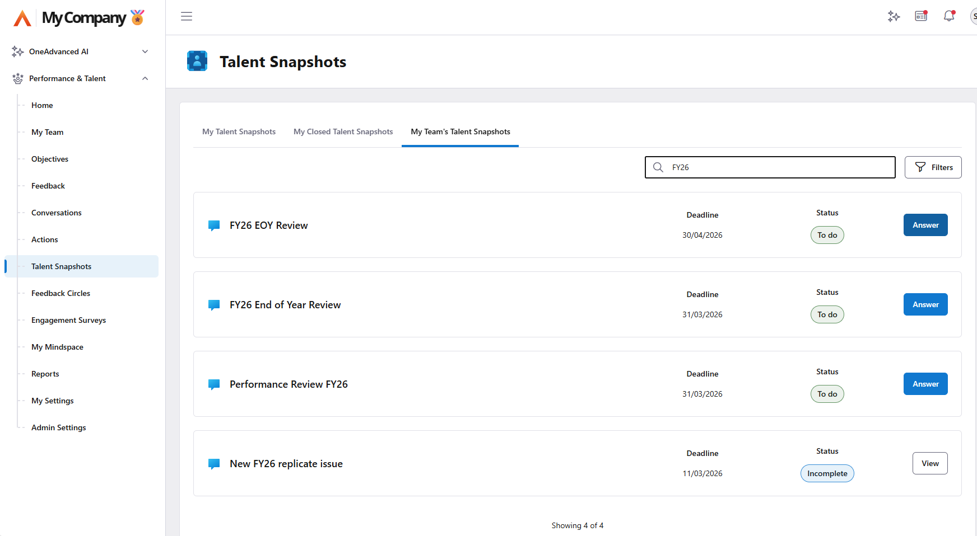This screenshot has height=536, width=977.
Task: Open Engagement Surveys in sidebar
Action: [68, 320]
